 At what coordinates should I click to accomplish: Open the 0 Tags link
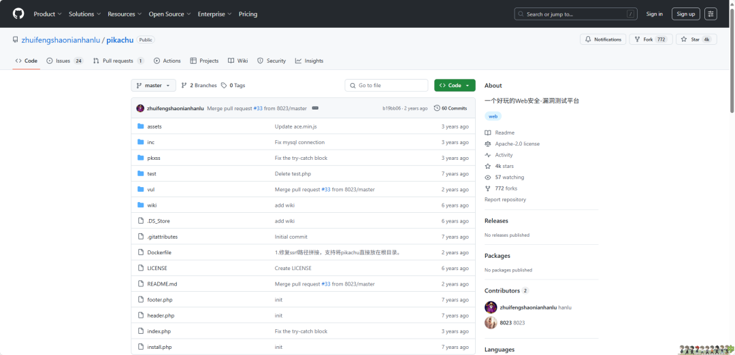pos(233,85)
